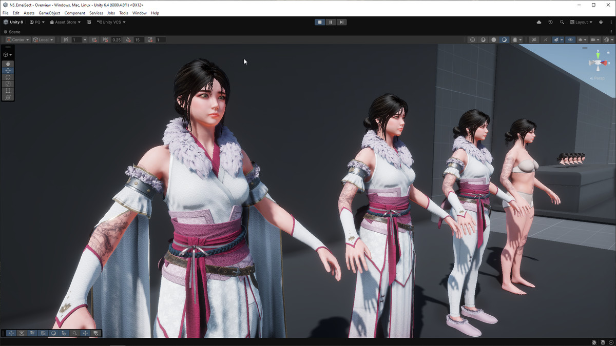The height and width of the screenshot is (346, 616).
Task: Toggle scene audio button next to 2D
Action: [x=546, y=39]
